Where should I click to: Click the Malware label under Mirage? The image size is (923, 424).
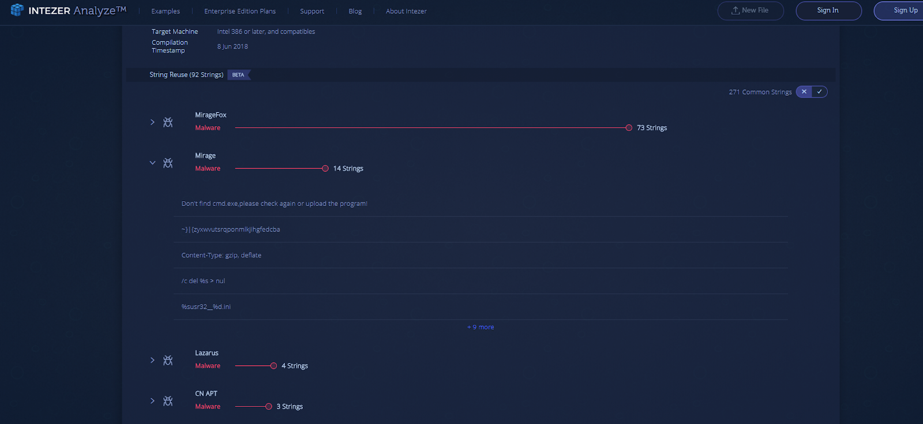tap(208, 168)
